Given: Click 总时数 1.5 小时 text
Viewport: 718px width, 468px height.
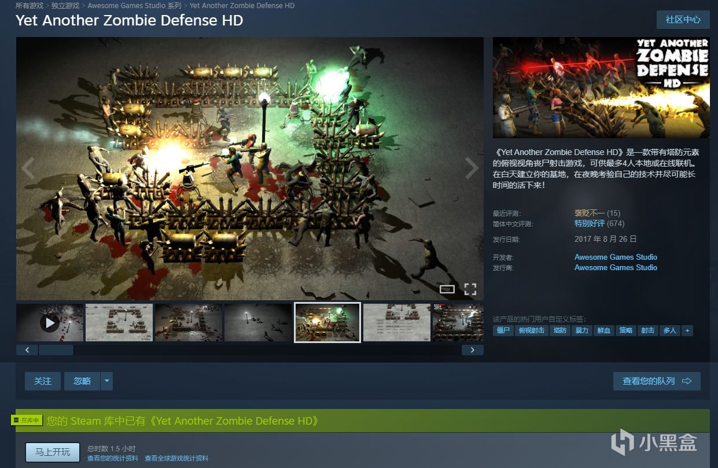Looking at the screenshot, I should (x=112, y=448).
